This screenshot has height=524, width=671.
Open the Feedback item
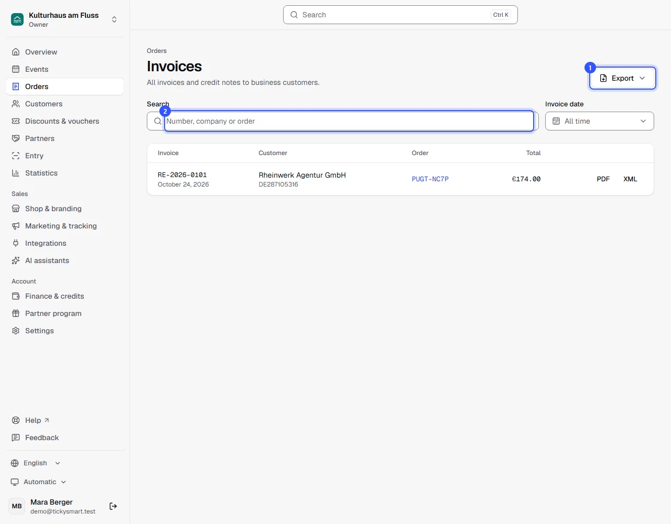coord(65,438)
